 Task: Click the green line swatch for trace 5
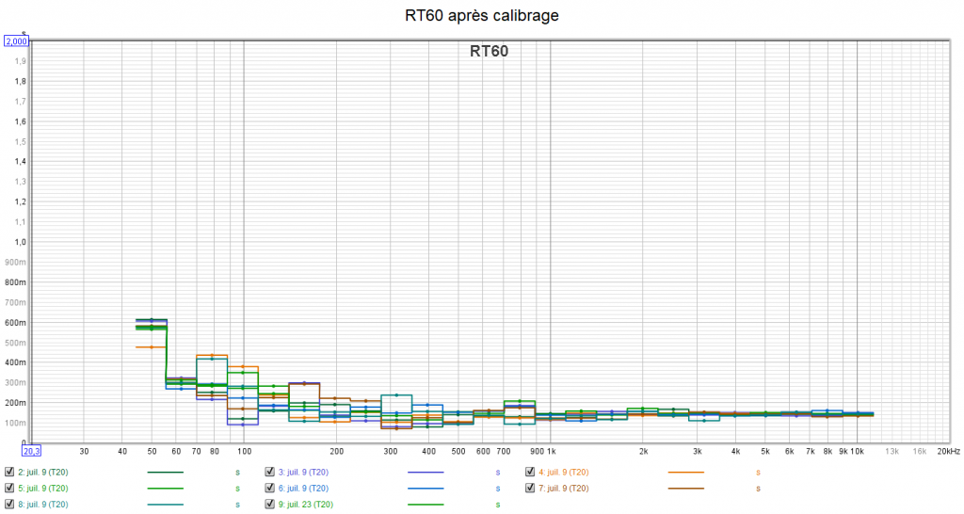(x=166, y=489)
